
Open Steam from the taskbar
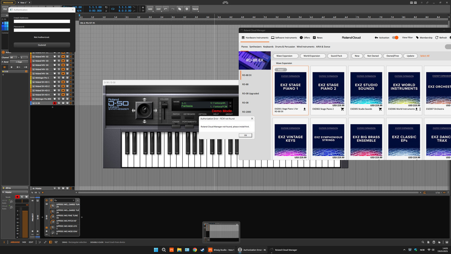202,250
